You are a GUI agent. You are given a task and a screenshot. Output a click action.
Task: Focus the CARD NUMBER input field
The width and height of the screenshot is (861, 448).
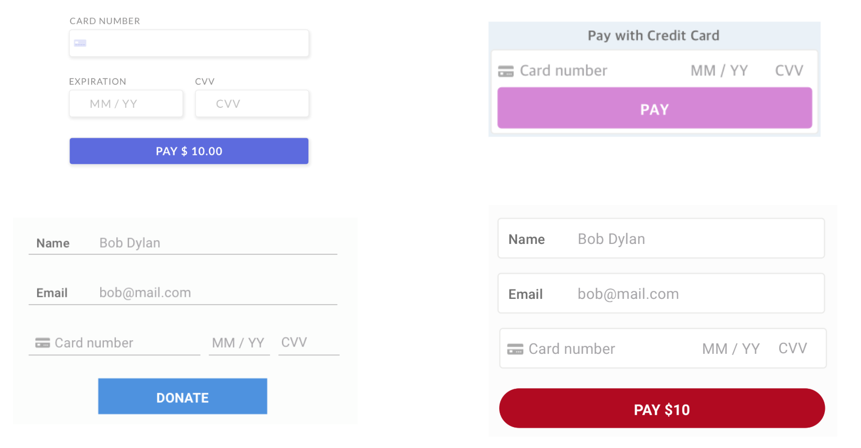tap(189, 43)
